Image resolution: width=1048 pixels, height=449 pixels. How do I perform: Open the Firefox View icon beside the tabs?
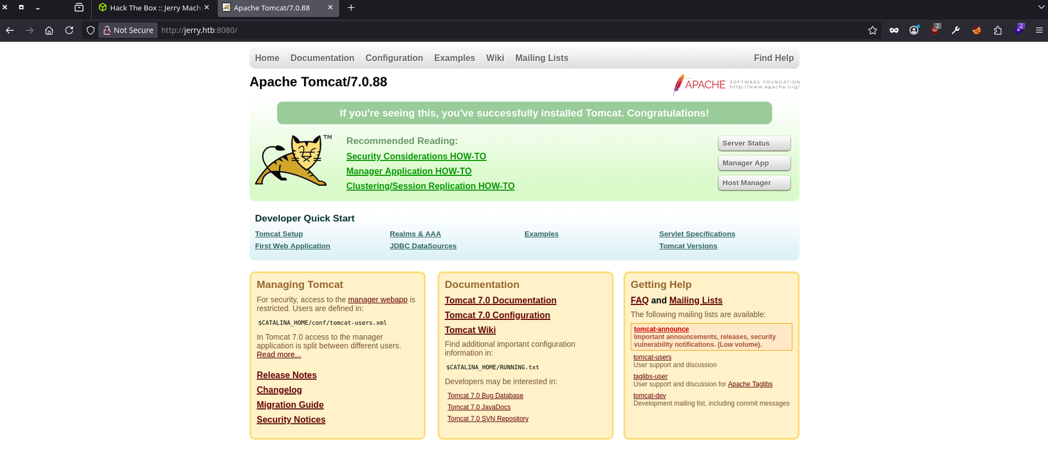(x=79, y=8)
